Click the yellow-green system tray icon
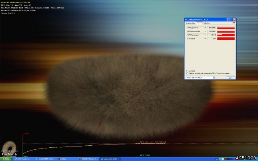 click(223, 159)
